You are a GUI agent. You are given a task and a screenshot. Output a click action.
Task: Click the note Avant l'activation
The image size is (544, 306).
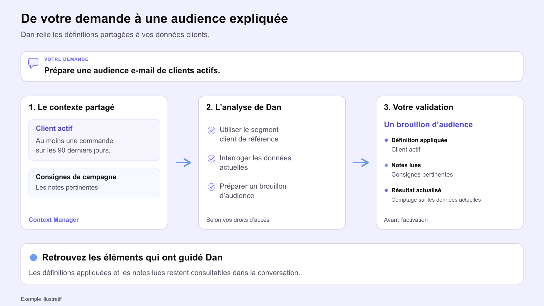(406, 220)
